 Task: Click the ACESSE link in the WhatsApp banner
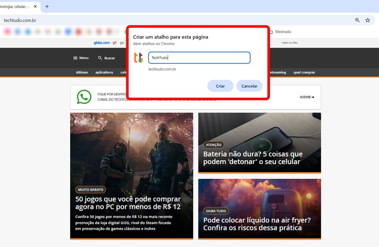click(307, 97)
